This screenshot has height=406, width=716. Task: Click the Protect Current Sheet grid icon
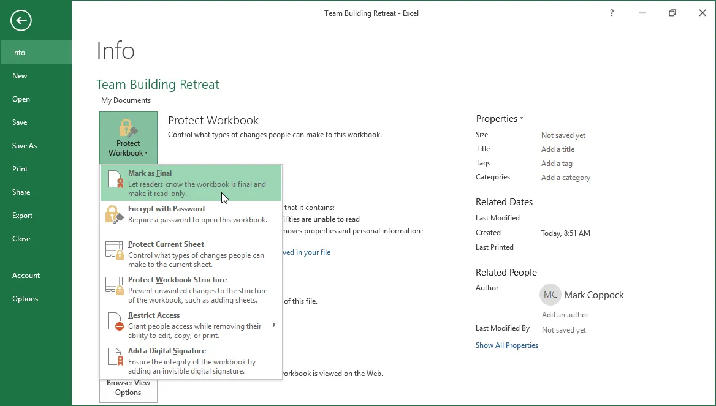point(115,250)
